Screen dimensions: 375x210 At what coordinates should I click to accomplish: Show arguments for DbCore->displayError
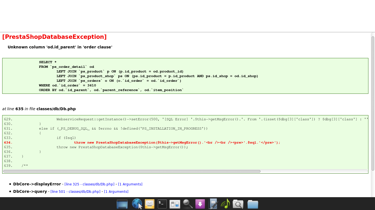tap(130, 184)
